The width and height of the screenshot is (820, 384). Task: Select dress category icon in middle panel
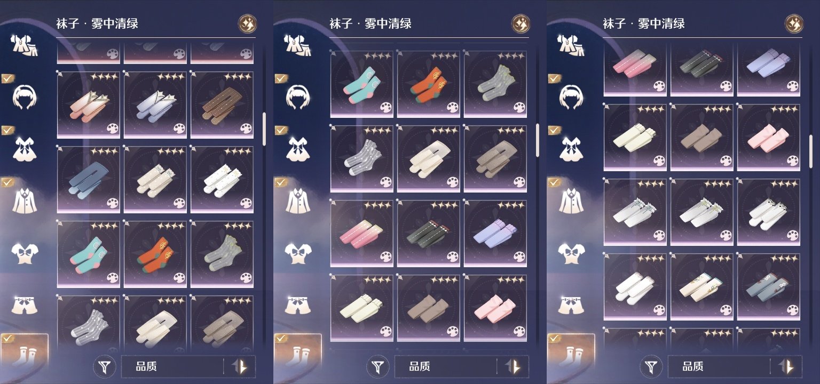tap(298, 148)
